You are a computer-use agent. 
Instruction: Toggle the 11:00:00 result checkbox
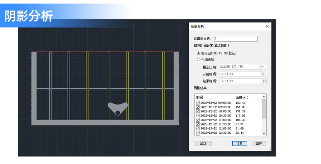click(198, 120)
